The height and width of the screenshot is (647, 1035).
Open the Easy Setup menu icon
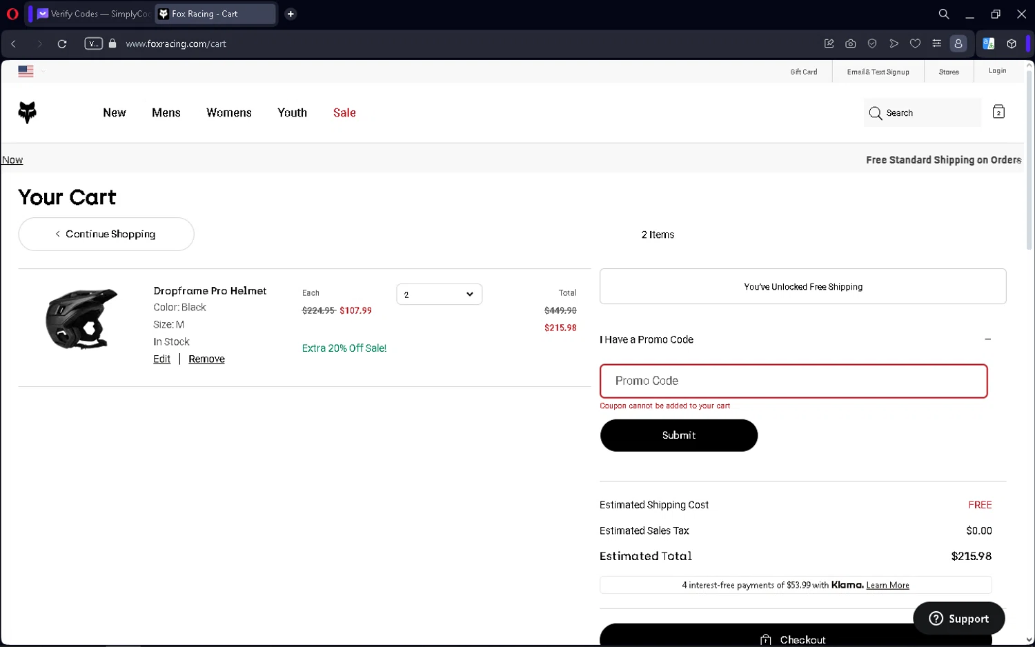936,43
